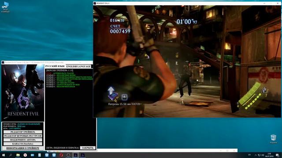Launch Yandex Browser from the taskbar

pos(25,155)
